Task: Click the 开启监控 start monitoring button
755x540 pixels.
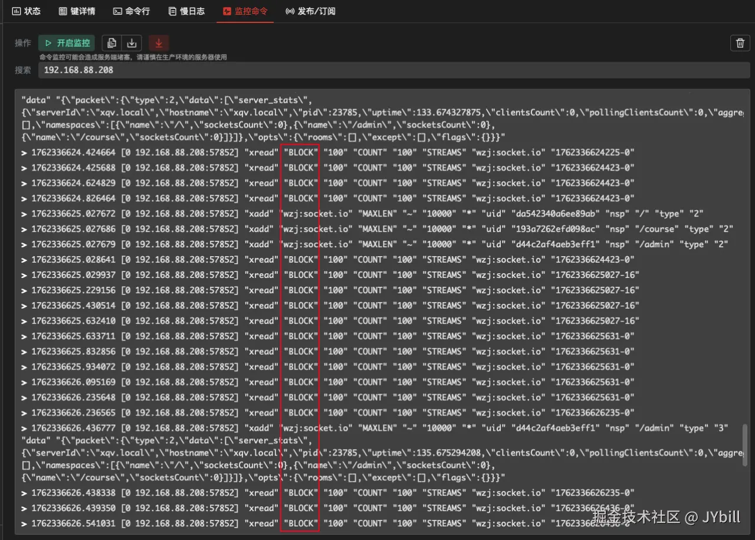Action: (x=67, y=43)
